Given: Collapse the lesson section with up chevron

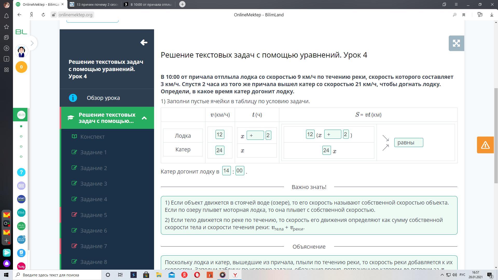Looking at the screenshot, I should pyautogui.click(x=144, y=118).
